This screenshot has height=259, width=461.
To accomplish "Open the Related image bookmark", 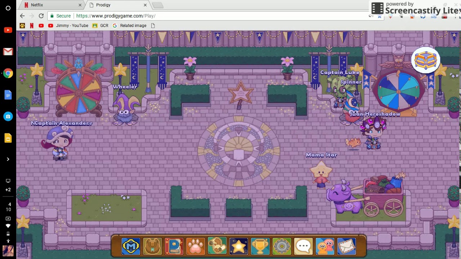I will [x=130, y=26].
